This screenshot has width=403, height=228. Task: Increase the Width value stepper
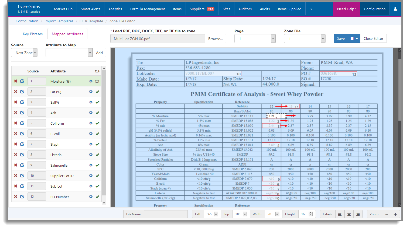click(277, 213)
